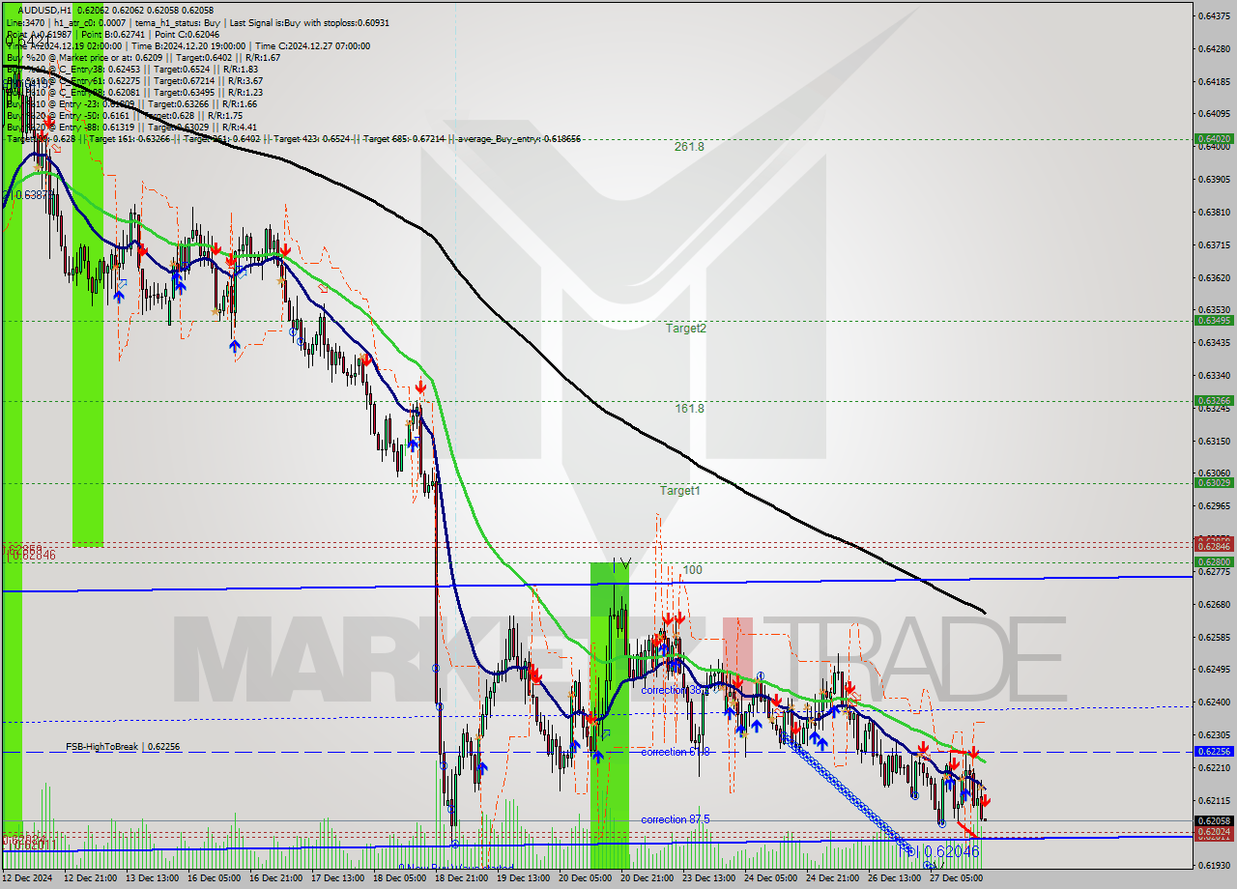This screenshot has height=889, width=1237.
Task: Click the 0.64185 price axis value
Action: pos(1214,82)
